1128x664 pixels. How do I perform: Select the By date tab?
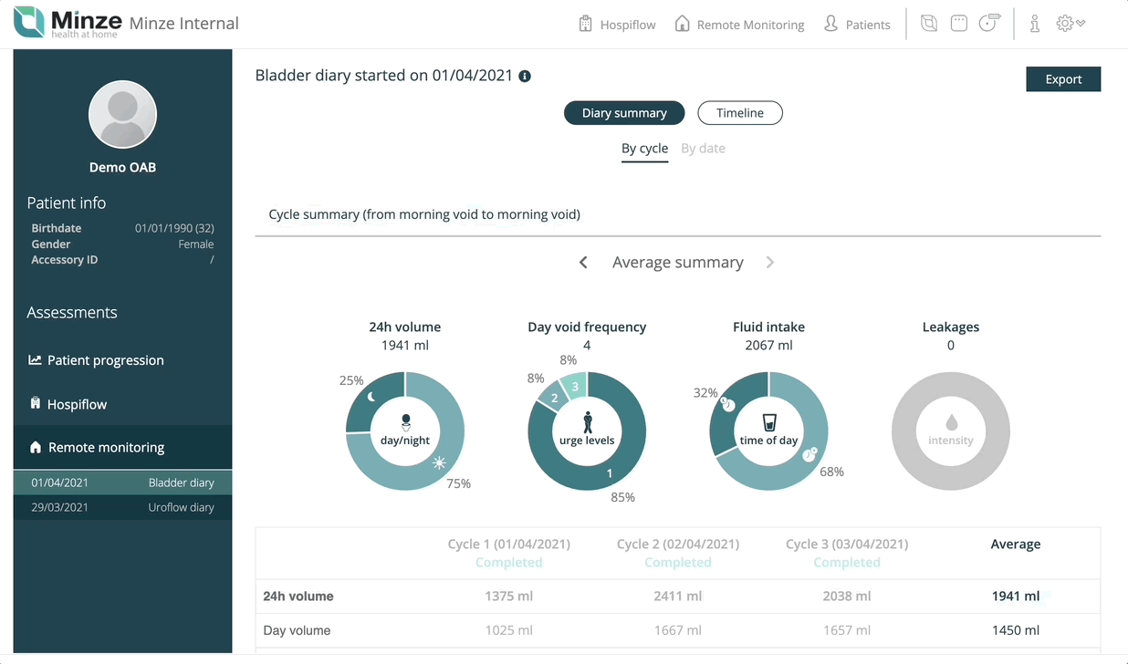point(703,149)
